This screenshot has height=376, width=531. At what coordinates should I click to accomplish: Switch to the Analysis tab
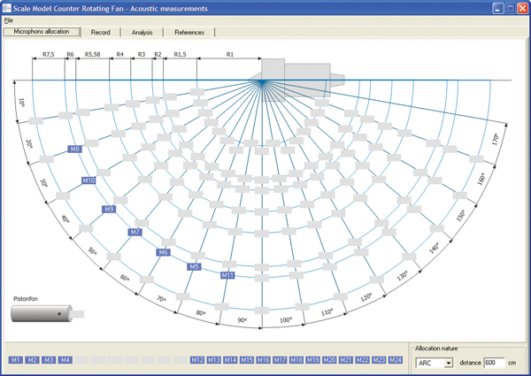[142, 32]
